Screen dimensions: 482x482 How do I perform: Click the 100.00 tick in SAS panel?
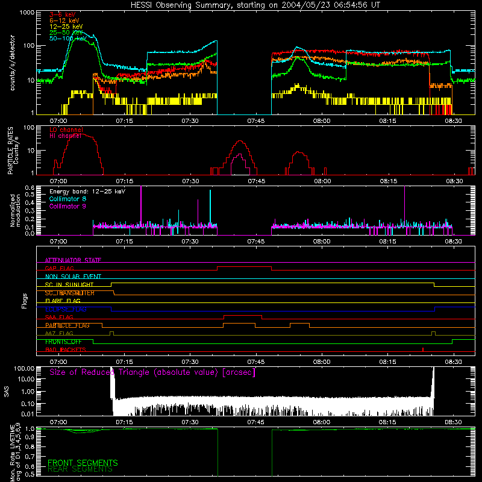point(24,369)
